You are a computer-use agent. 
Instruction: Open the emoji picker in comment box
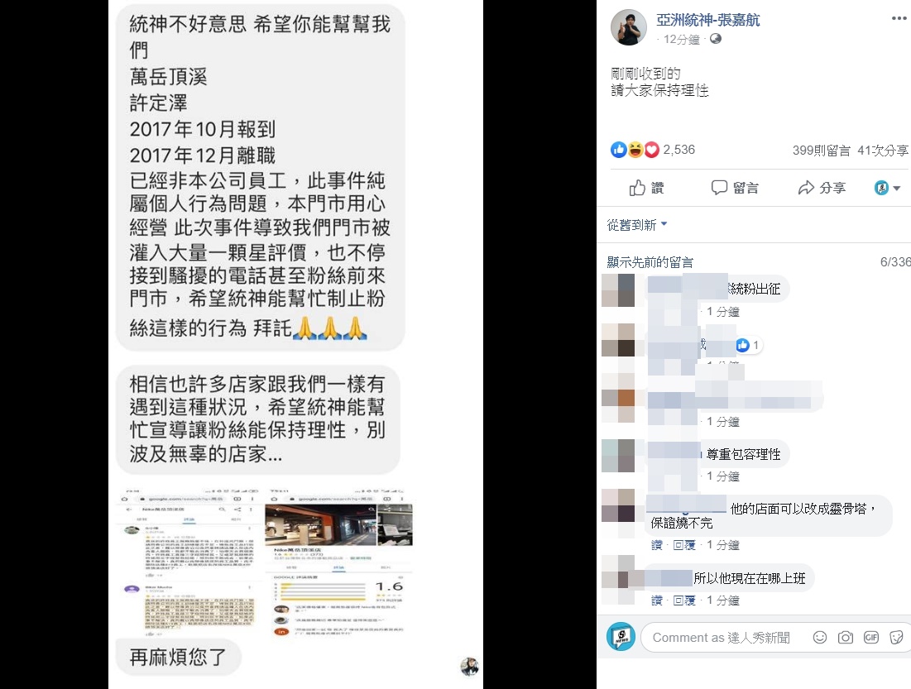[820, 637]
